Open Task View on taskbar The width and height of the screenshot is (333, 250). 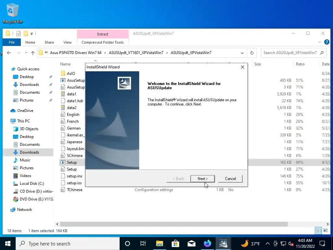click(143, 243)
